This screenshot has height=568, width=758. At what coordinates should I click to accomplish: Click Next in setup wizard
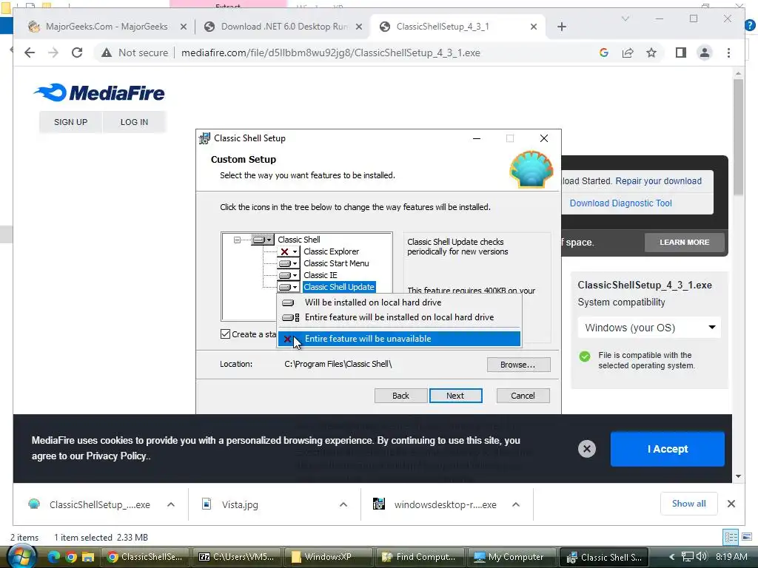tap(455, 396)
